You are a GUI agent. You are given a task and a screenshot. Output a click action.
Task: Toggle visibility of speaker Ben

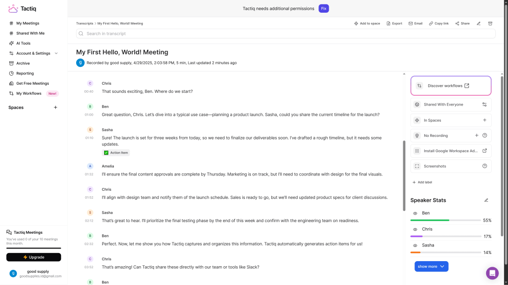pyautogui.click(x=415, y=213)
